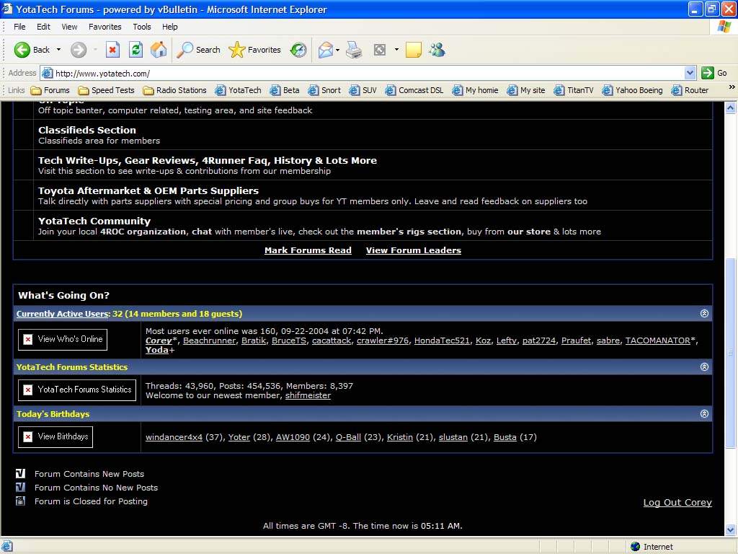738x554 pixels.
Task: Open the chat link in YotaTech Community description
Action: click(202, 232)
